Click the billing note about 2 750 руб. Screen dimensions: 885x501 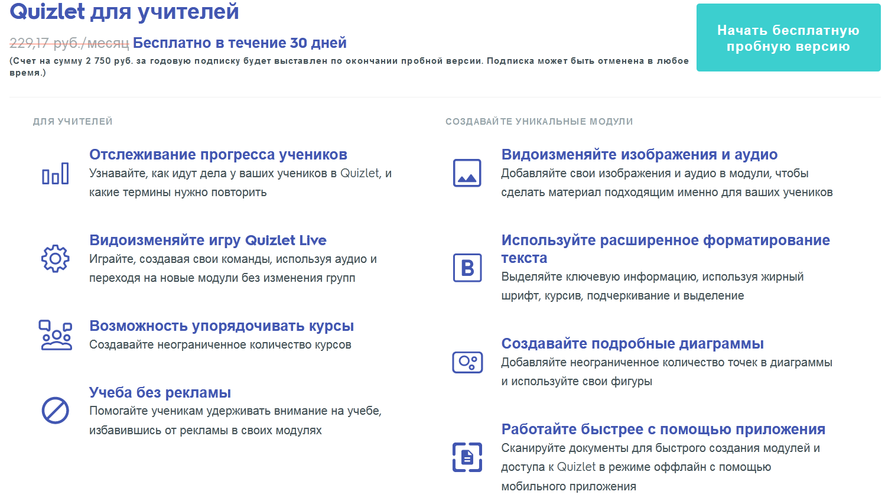point(349,67)
